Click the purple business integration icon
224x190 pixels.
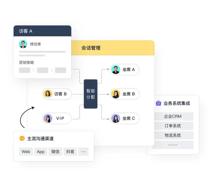pos(158,103)
